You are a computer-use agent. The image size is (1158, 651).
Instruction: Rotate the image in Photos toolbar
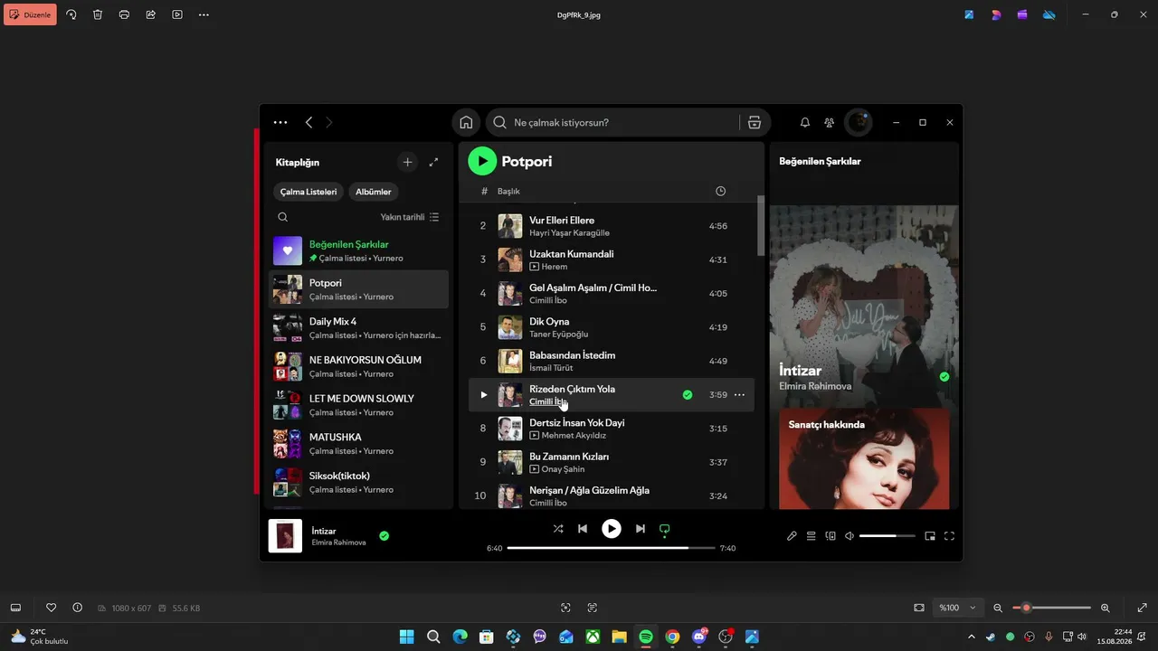click(71, 14)
